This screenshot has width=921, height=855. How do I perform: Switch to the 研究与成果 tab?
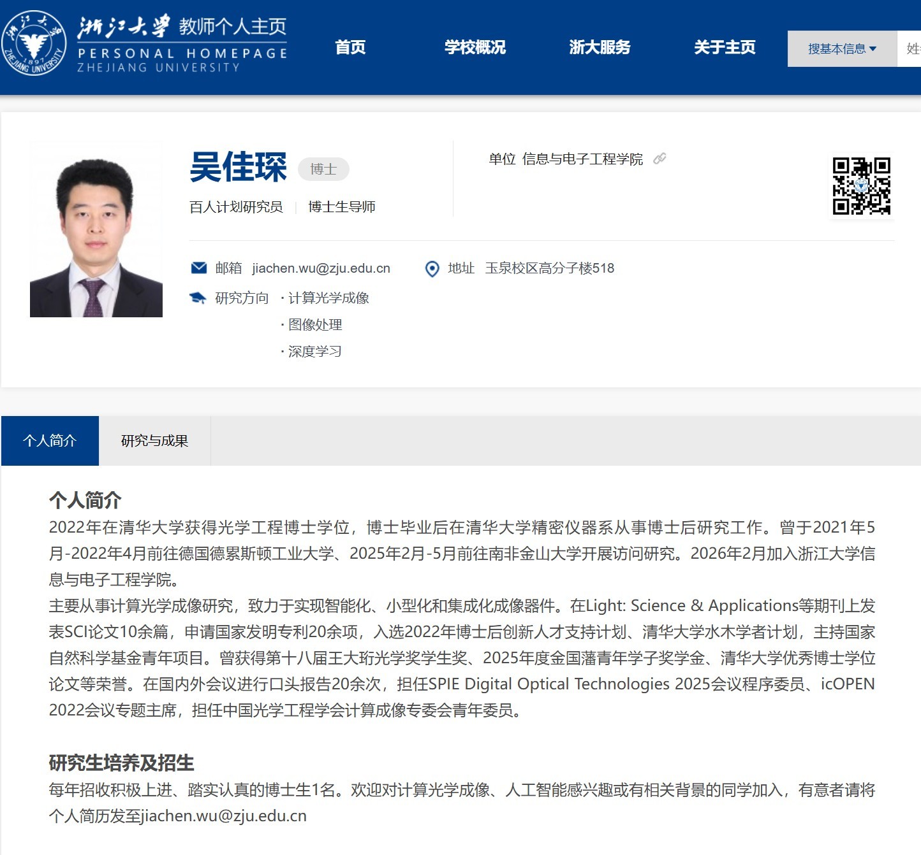click(154, 441)
